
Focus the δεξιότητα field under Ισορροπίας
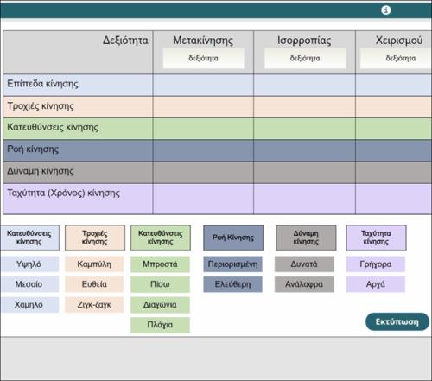click(x=305, y=59)
